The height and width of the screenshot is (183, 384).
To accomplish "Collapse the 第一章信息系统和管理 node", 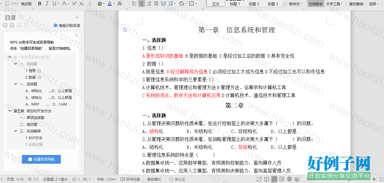I will click(10, 57).
